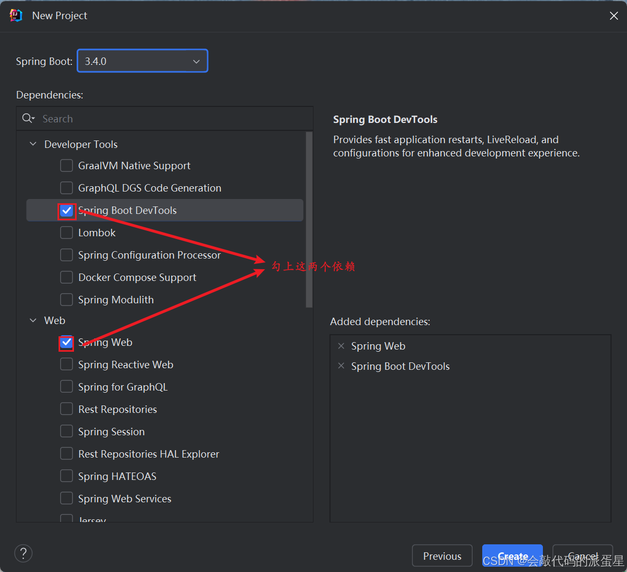Check Rest Repositories HAL Explorer
Viewport: 627px width, 572px height.
coord(67,454)
